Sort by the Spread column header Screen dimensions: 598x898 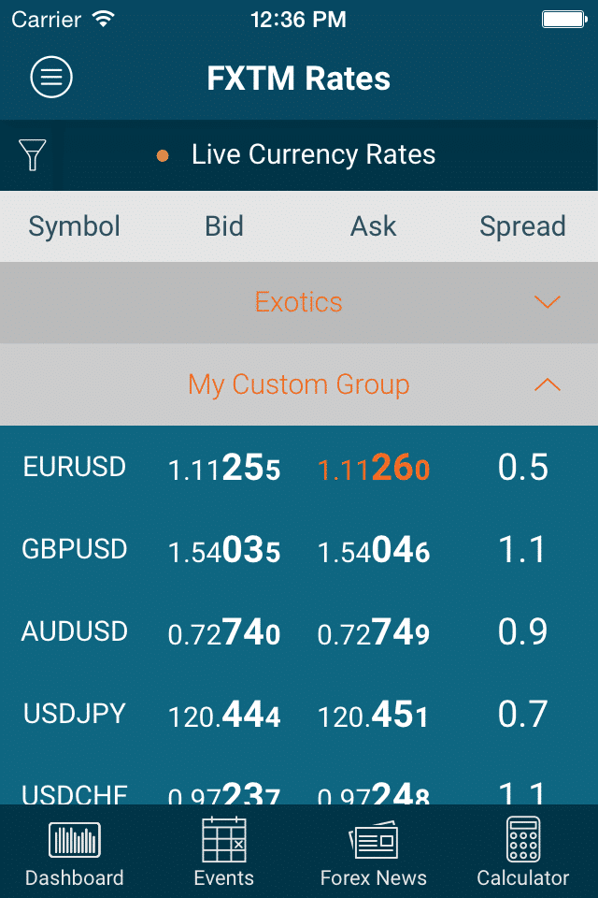(x=522, y=226)
